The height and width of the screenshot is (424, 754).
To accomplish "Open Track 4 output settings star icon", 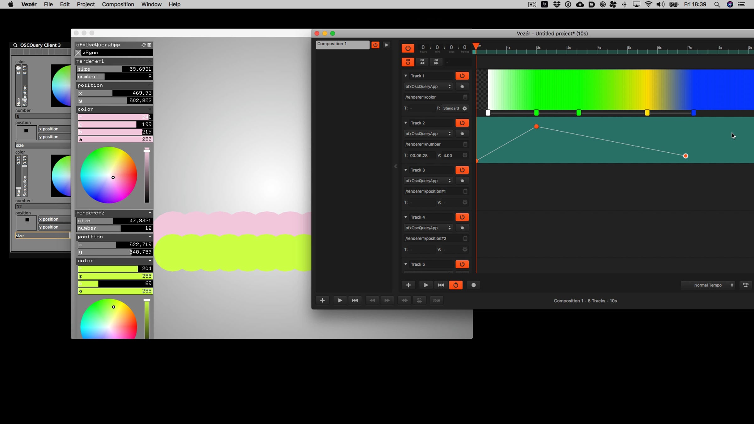I will (462, 228).
